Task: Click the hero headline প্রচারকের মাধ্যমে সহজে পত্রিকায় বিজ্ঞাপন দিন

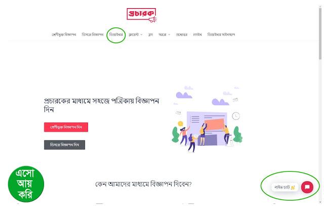Action: coord(101,105)
